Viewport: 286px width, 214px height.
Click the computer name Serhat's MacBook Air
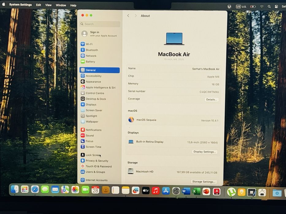[206, 69]
